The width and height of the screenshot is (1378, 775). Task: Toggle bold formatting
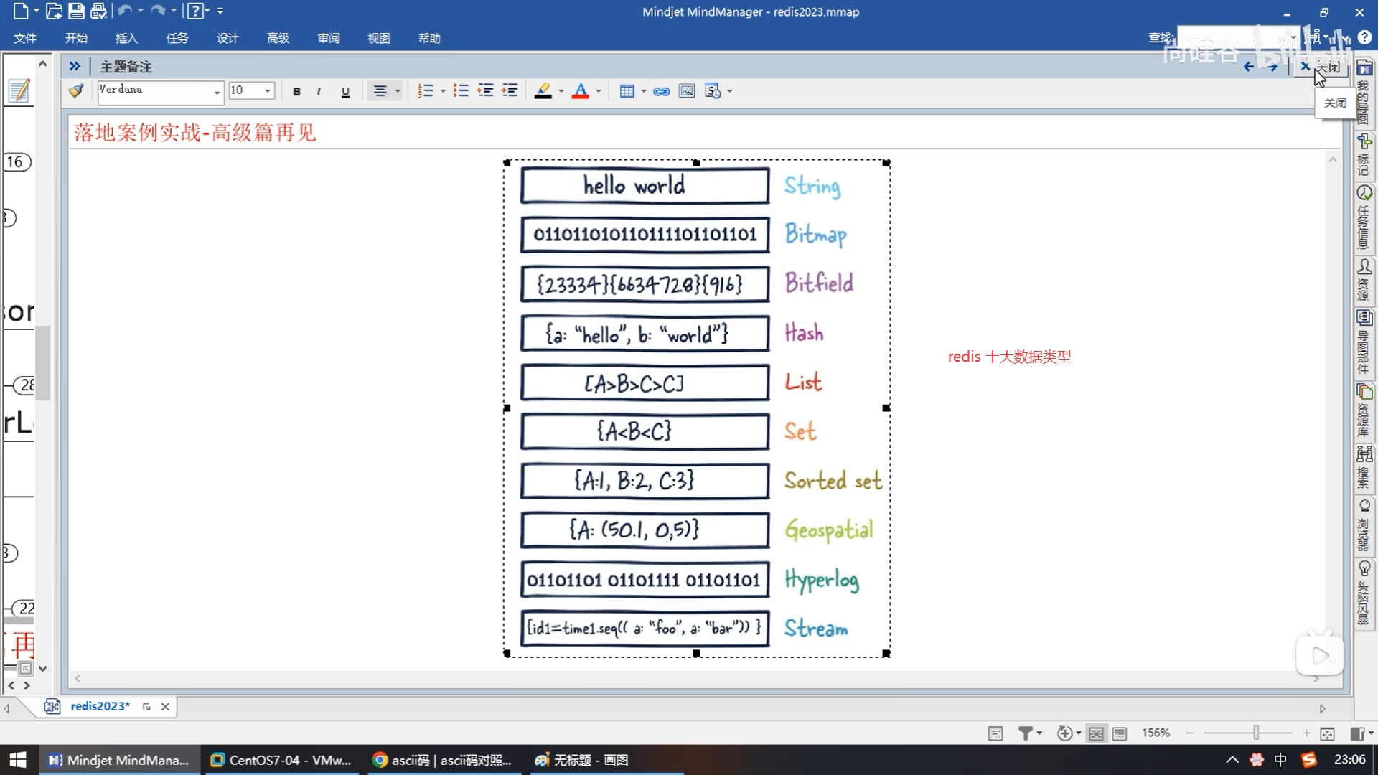click(296, 91)
